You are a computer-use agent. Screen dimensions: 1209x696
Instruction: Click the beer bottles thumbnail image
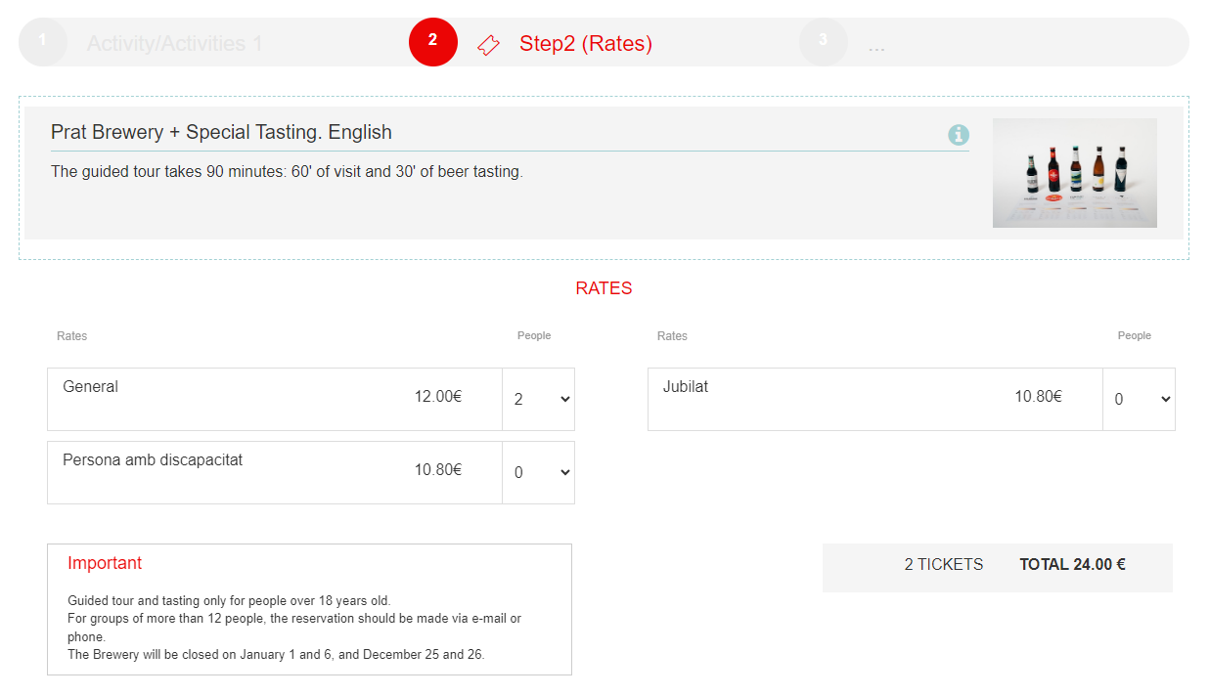1075,173
